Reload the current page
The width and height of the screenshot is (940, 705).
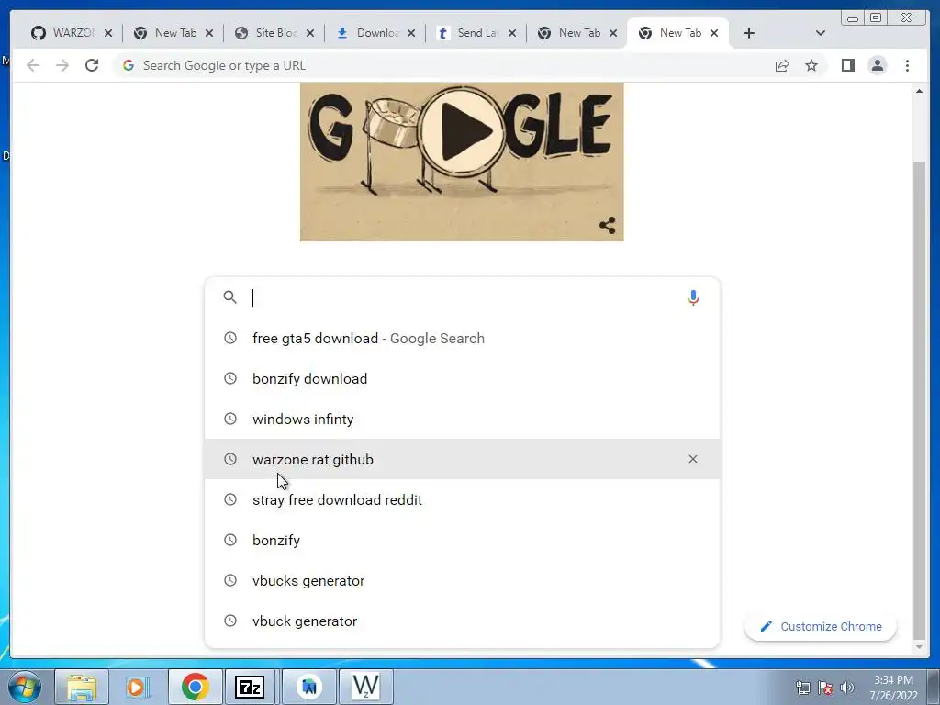click(x=92, y=65)
